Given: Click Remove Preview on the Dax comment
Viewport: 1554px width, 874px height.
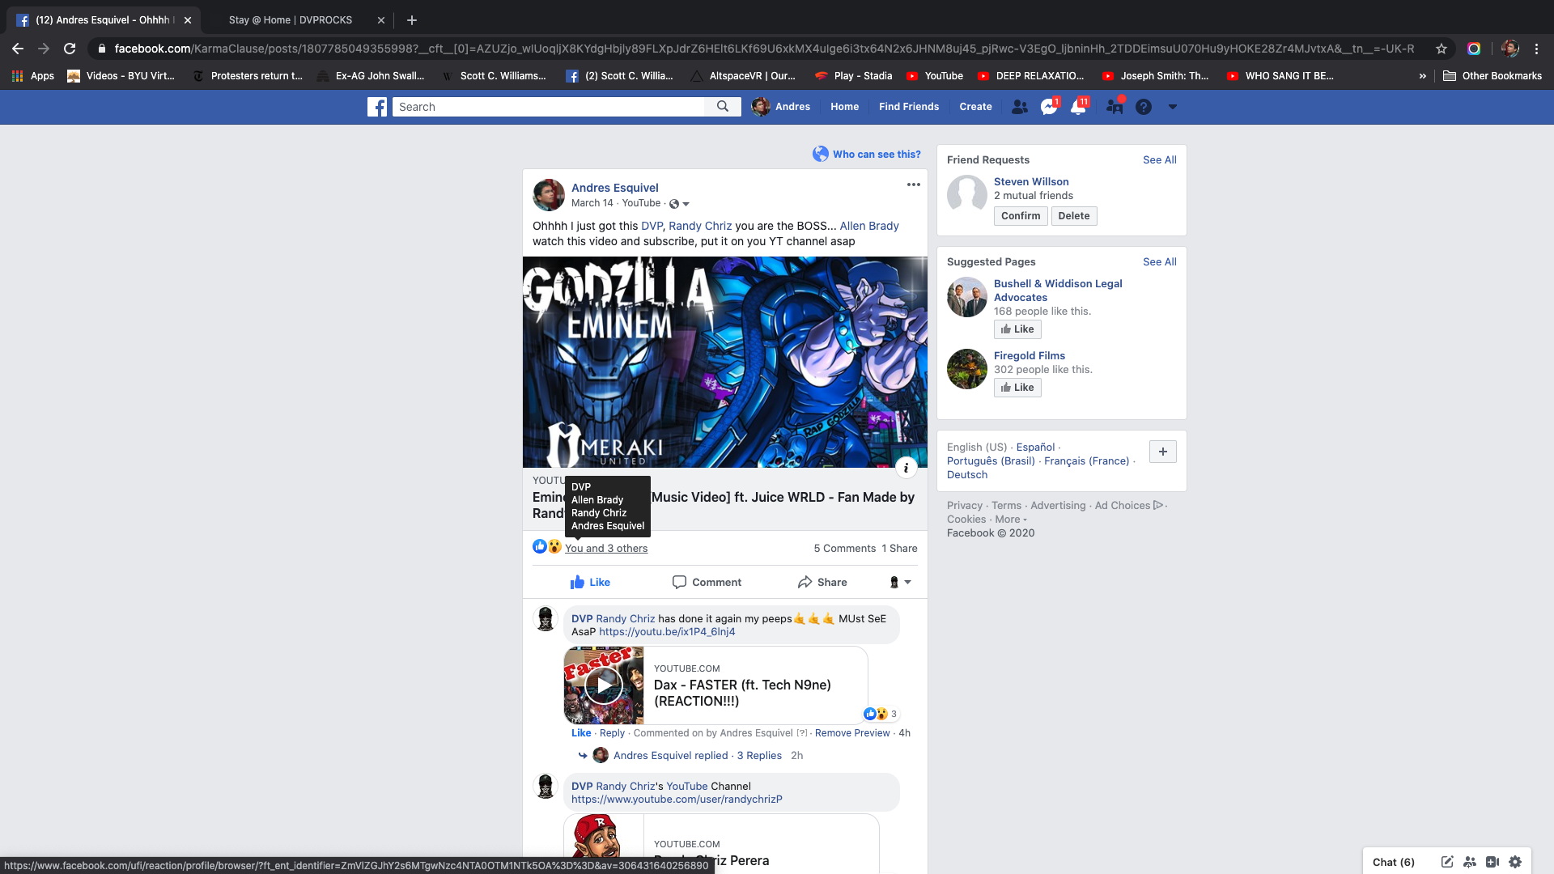Looking at the screenshot, I should click(852, 733).
